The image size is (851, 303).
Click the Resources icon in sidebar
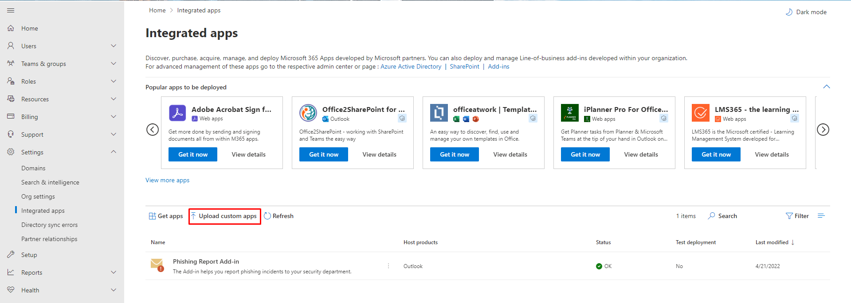(11, 99)
